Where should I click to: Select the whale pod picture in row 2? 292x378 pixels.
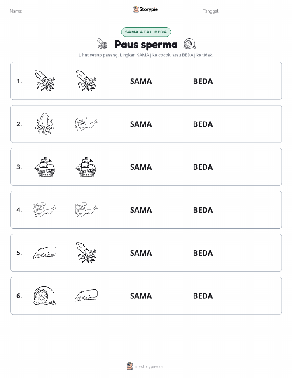pyautogui.click(x=86, y=124)
